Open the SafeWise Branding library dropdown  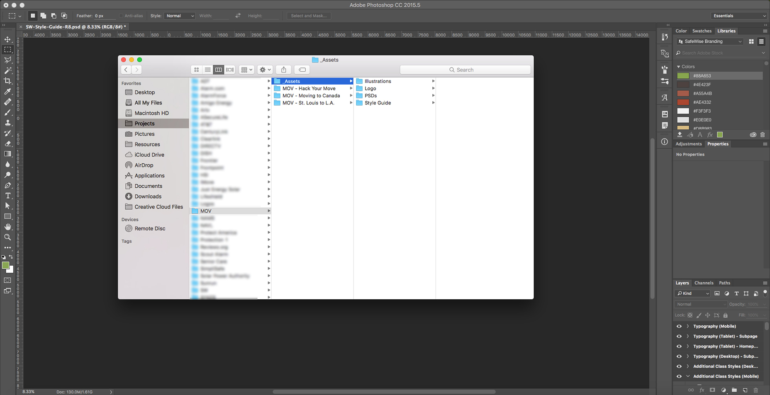point(709,41)
